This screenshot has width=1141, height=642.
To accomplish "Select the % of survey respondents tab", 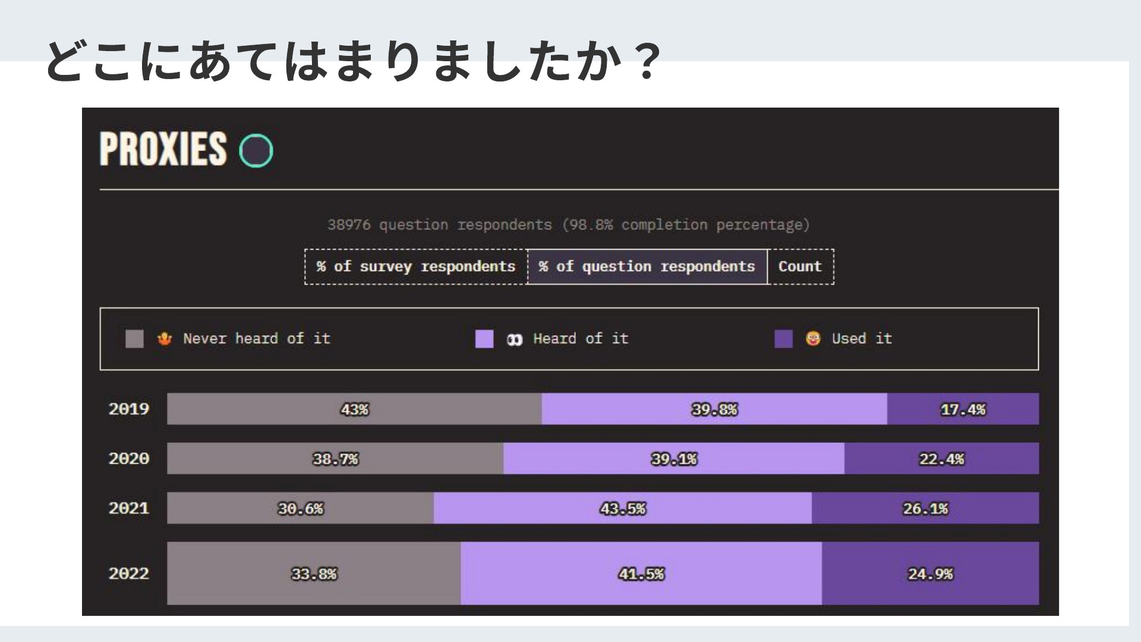I will [416, 267].
